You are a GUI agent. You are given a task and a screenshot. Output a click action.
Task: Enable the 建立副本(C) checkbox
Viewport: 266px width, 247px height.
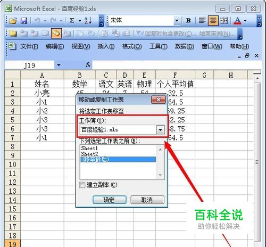point(82,185)
